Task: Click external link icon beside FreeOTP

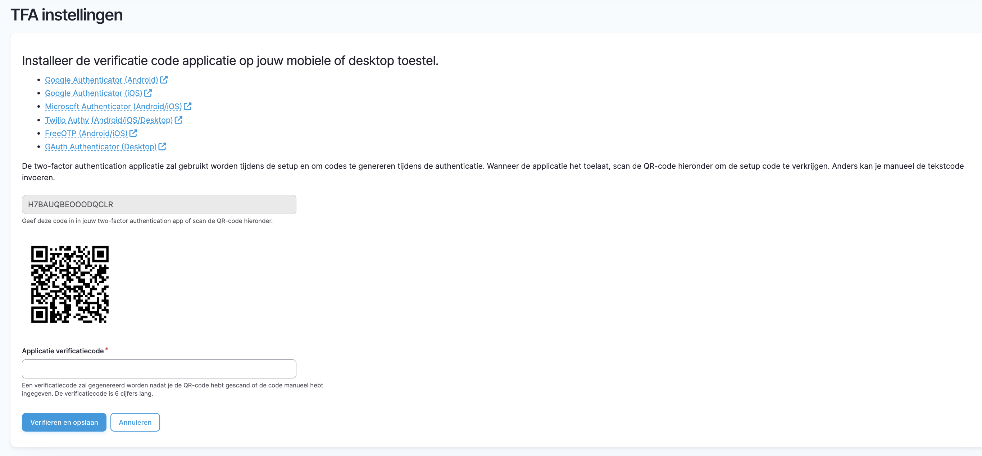Action: [x=133, y=133]
